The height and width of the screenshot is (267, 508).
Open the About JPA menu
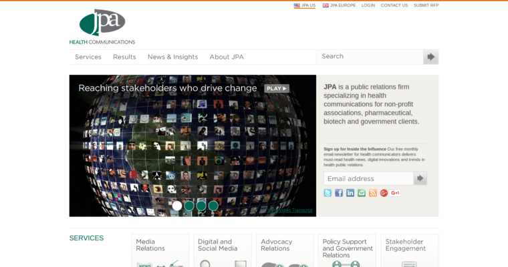coord(227,57)
